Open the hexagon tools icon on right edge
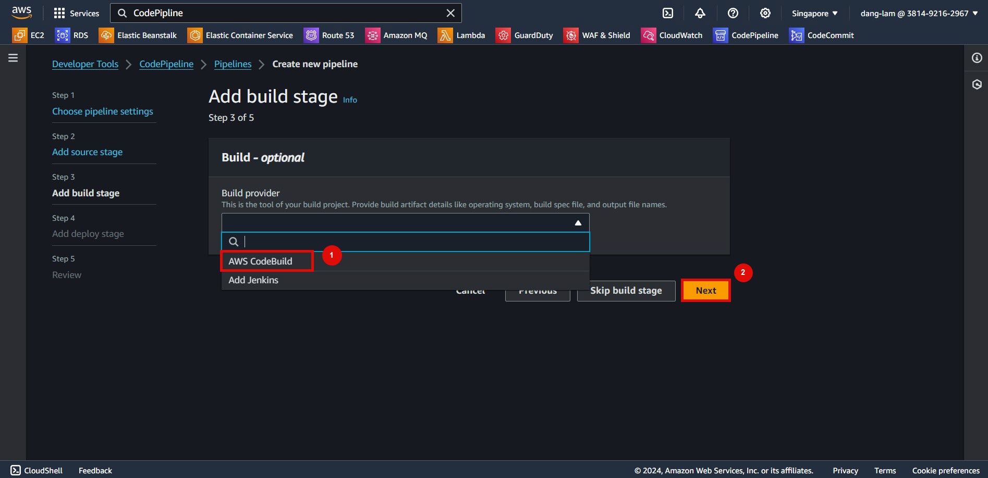 coord(977,84)
